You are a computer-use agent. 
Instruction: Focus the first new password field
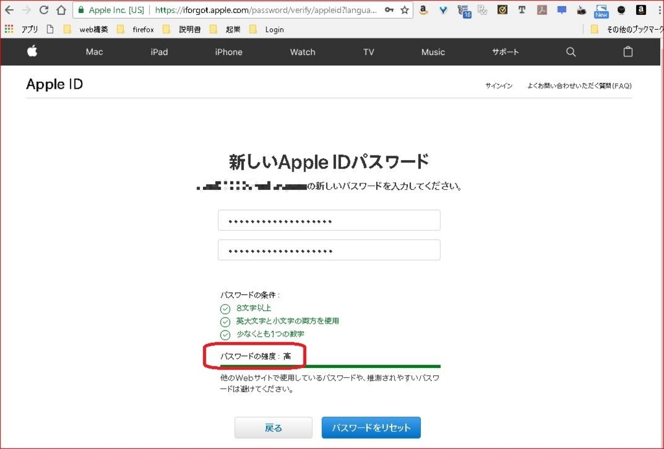coord(329,220)
